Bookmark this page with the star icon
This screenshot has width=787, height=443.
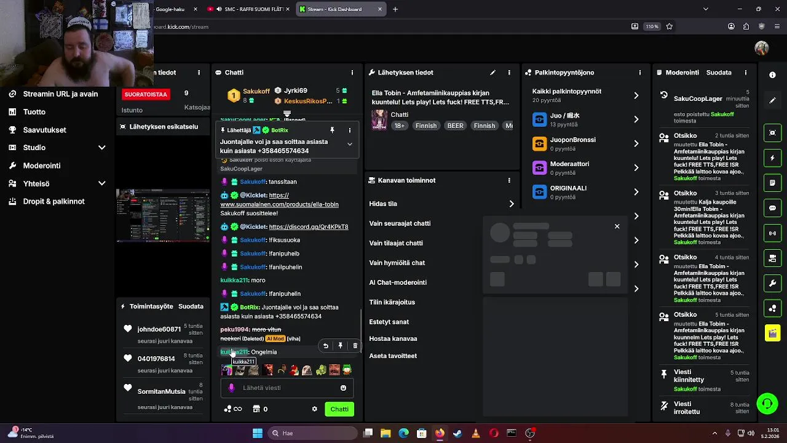(x=670, y=26)
